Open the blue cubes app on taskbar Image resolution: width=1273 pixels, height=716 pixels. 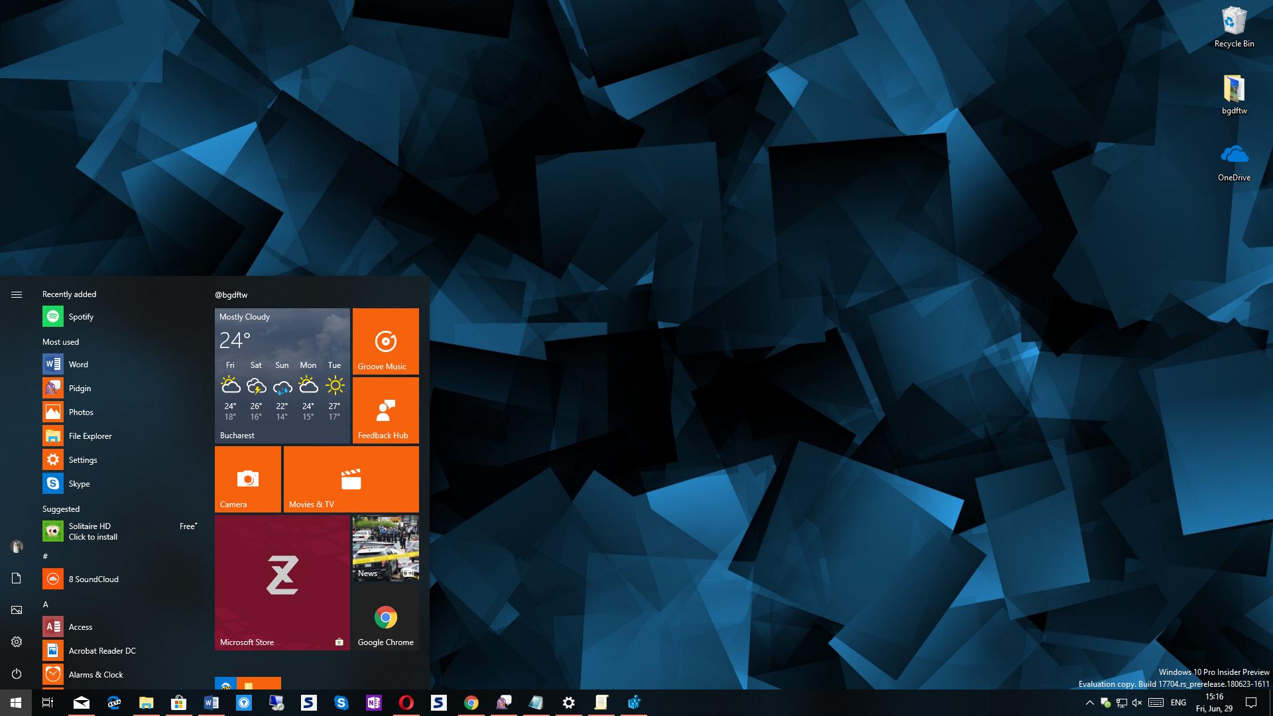click(x=634, y=703)
